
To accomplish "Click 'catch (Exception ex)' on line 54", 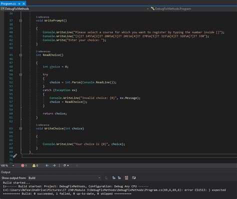I will click(60, 90).
